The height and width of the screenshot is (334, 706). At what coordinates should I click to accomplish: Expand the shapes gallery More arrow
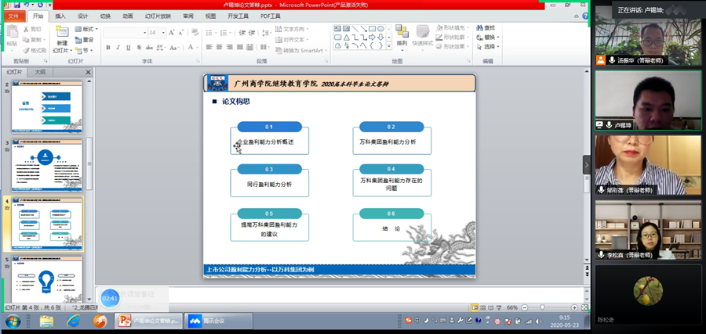[x=388, y=46]
